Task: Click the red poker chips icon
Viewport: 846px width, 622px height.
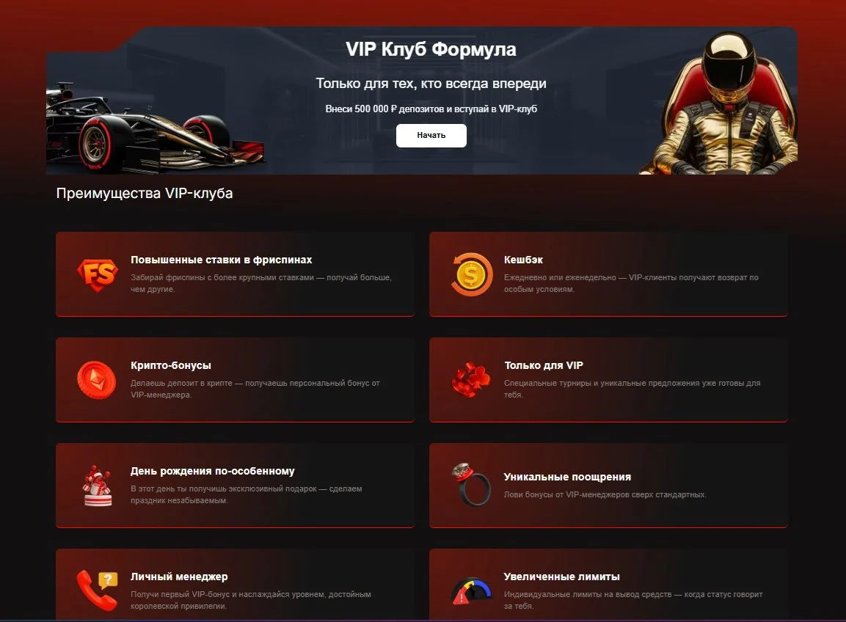Action: pyautogui.click(x=470, y=379)
